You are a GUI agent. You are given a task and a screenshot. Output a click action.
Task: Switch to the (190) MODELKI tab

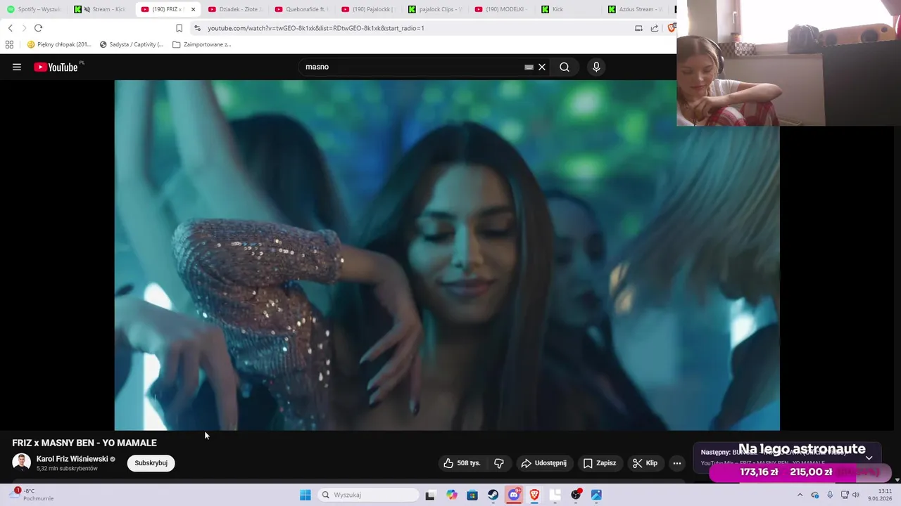(502, 9)
